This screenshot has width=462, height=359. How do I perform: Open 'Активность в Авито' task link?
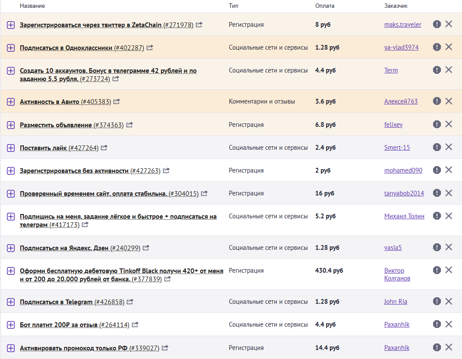65,102
